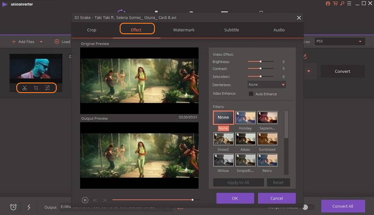This screenshot has width=374, height=215.
Task: Click the Convert button
Action: (342, 72)
